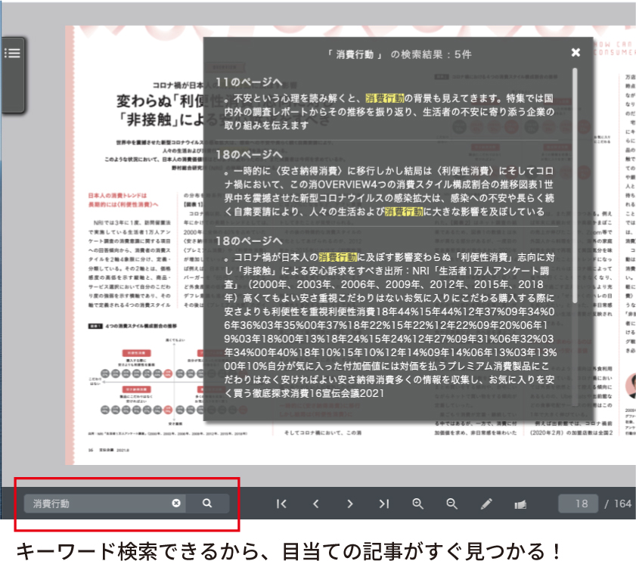Open the table of contents menu icon
Viewport: 636px width, 561px height.
(12, 53)
